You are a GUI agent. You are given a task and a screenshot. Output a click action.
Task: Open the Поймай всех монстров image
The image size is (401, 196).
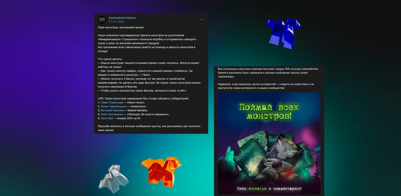[269, 143]
